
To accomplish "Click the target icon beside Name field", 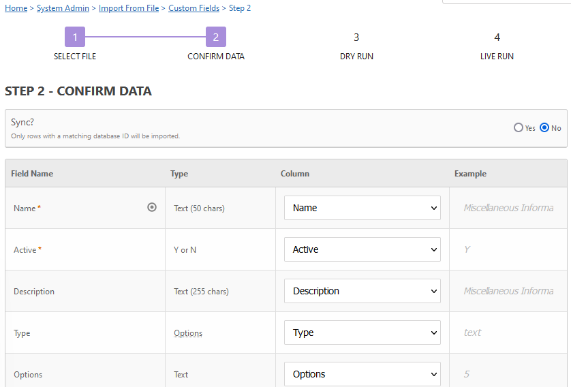I will pyautogui.click(x=152, y=207).
